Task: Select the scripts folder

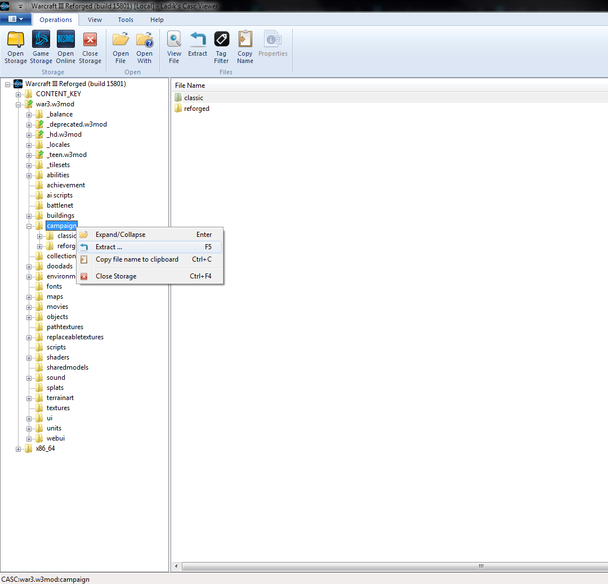Action: point(56,347)
